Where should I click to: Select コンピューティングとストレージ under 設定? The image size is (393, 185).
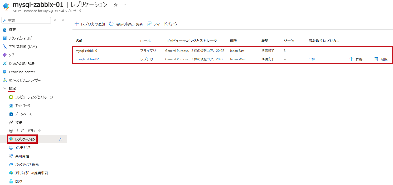point(34,97)
